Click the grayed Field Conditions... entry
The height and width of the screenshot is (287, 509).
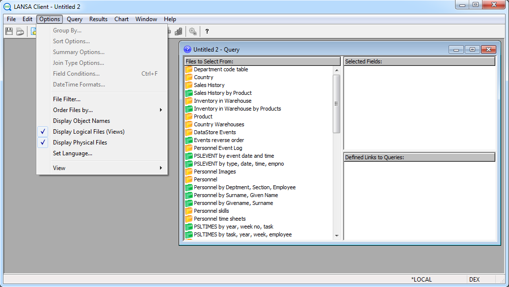(102, 74)
